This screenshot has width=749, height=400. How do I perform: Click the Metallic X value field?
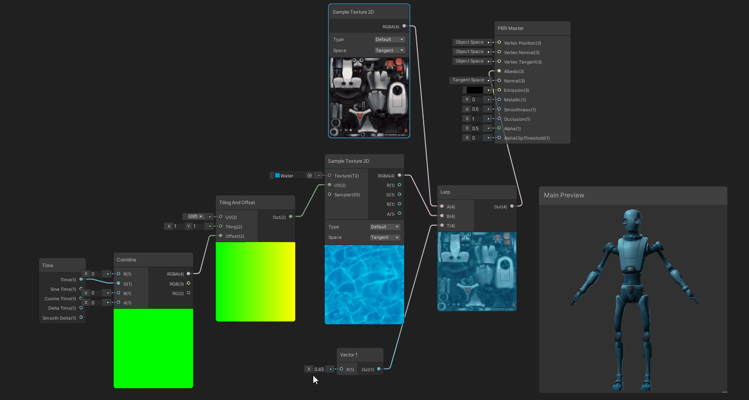(x=477, y=100)
